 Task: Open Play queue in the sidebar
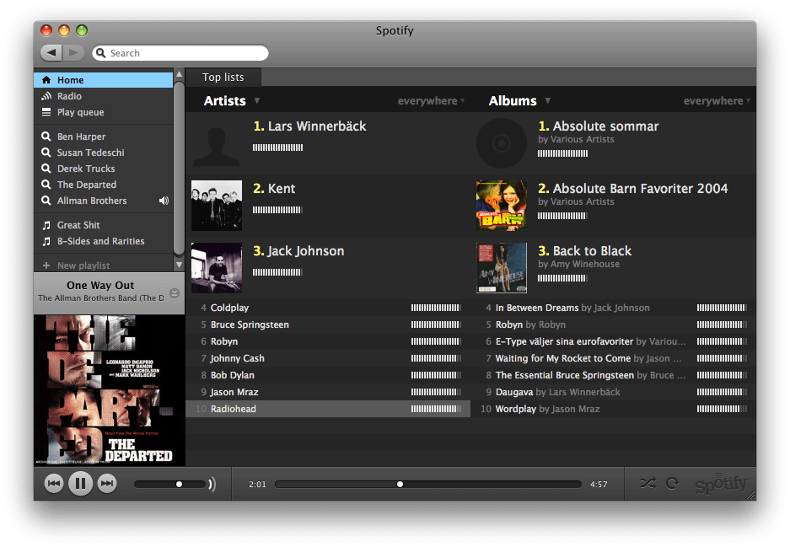tap(104, 112)
